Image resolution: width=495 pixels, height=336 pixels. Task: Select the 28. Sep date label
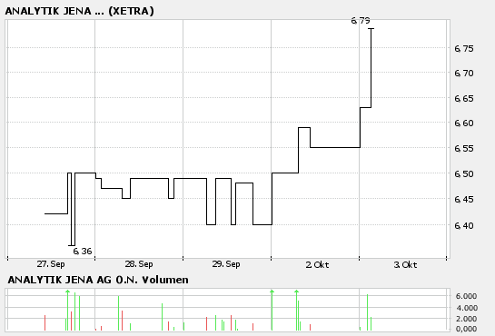[139, 264]
